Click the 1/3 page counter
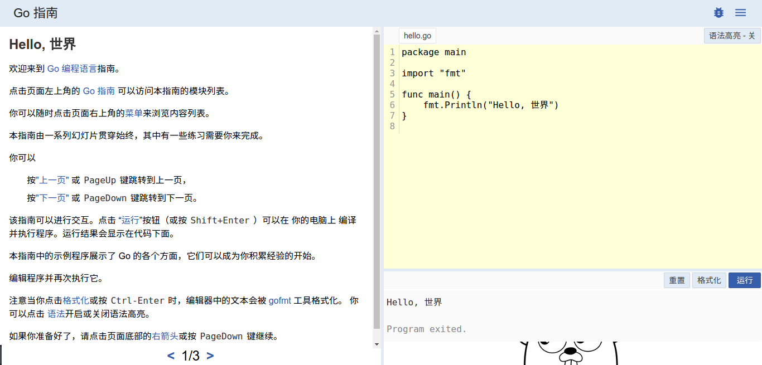Viewport: 762px width, 365px height. pyautogui.click(x=191, y=356)
